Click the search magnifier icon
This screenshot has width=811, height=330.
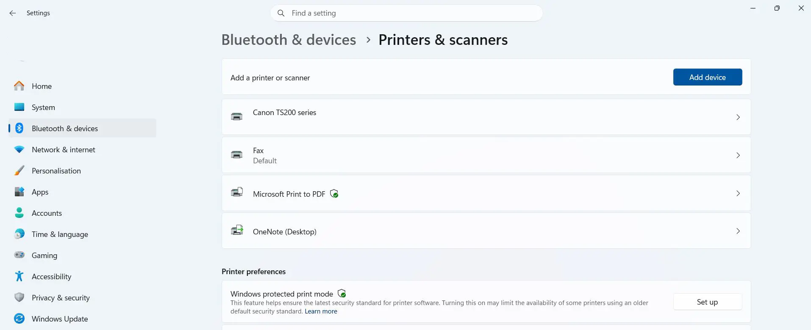(x=281, y=13)
